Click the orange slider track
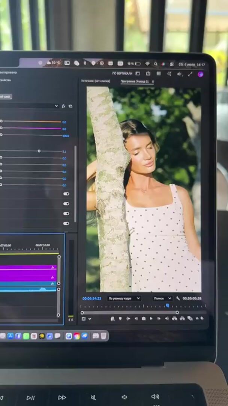This screenshot has width=228, height=406. 32,121
